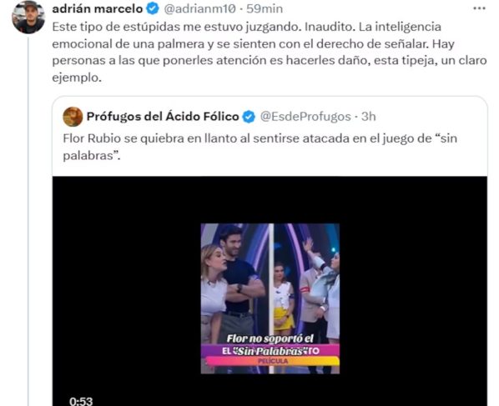Click the thread connector line below avatar
This screenshot has width=499, height=406.
coord(28,221)
